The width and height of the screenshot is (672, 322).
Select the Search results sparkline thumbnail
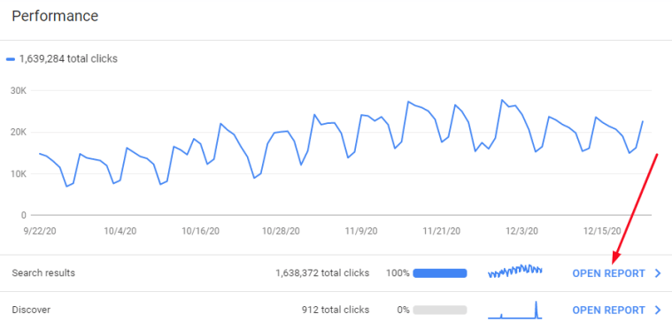point(515,272)
